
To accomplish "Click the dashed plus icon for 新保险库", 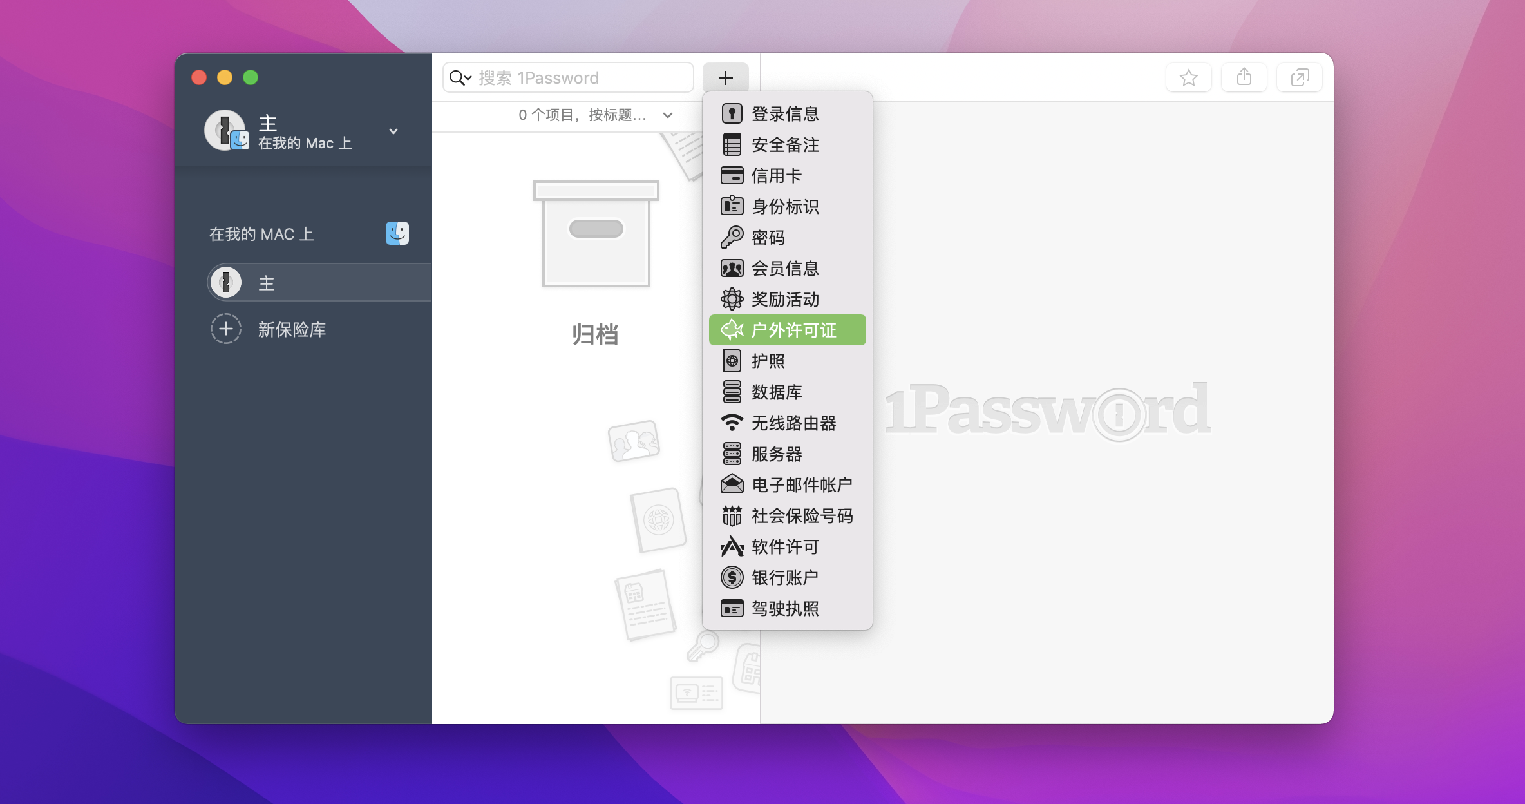I will (225, 329).
